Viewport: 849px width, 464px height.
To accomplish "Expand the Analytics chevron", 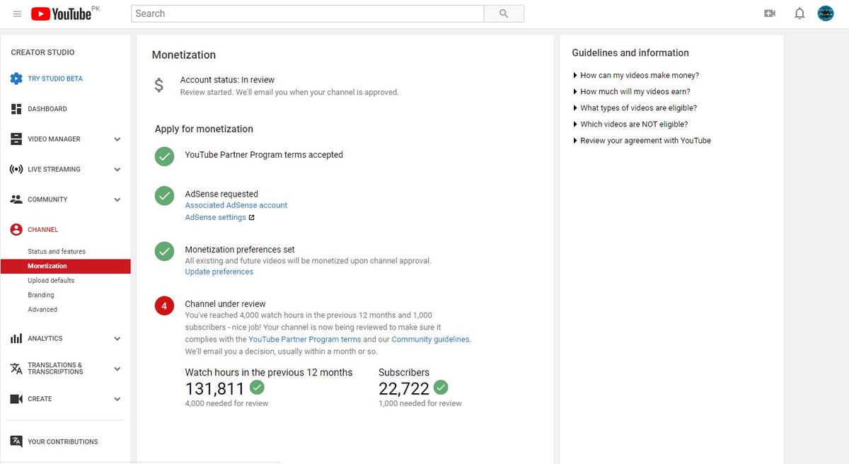I will pos(117,339).
